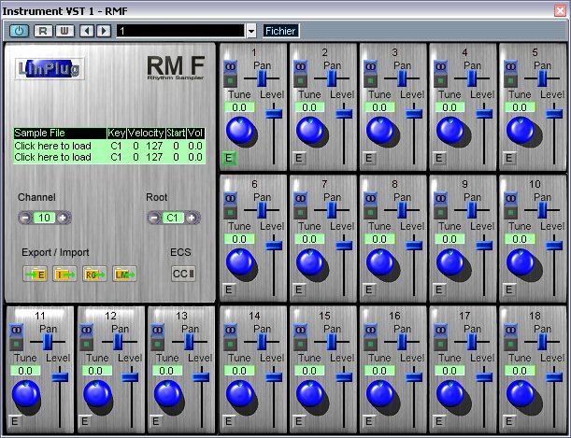The width and height of the screenshot is (571, 438).
Task: Toggle the green square button on pad 9
Action: point(440,212)
